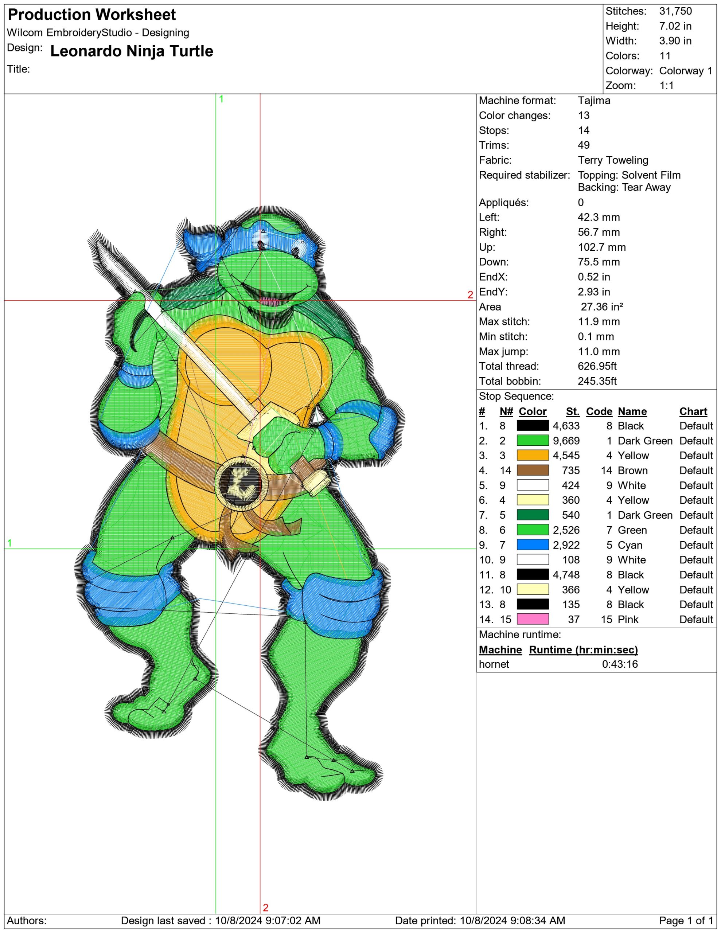Click the black swatch in stop 1

point(533,425)
